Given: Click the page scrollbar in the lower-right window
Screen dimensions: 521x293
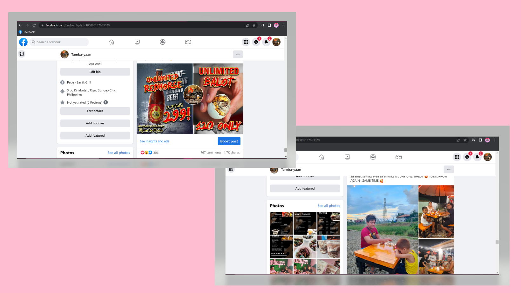Looking at the screenshot, I should pos(497,242).
